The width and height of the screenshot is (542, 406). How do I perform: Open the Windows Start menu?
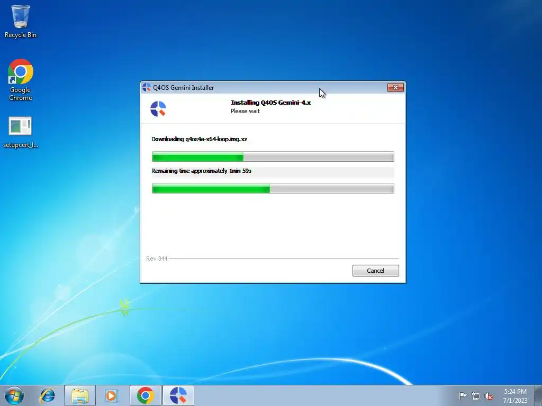14,395
